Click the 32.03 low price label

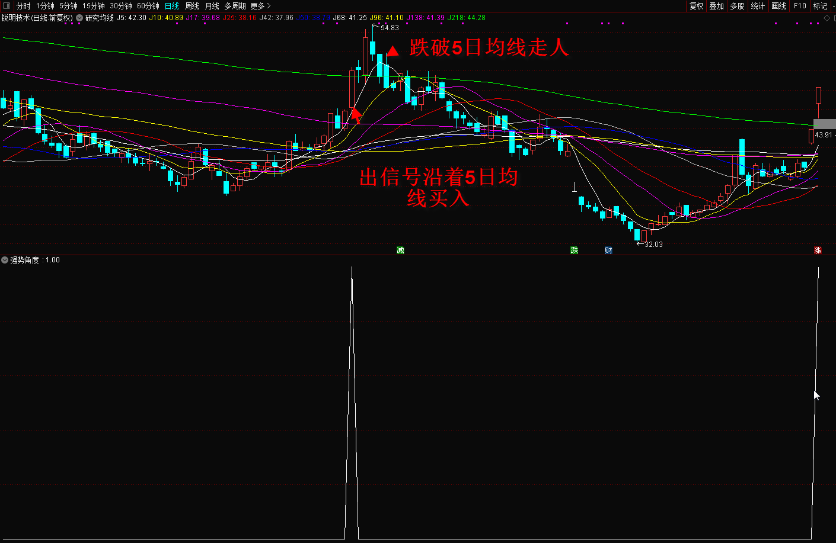(x=653, y=245)
